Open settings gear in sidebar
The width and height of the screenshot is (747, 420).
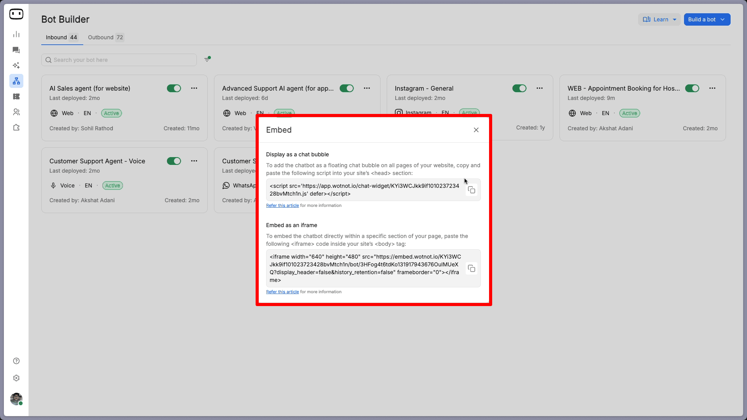pos(16,378)
